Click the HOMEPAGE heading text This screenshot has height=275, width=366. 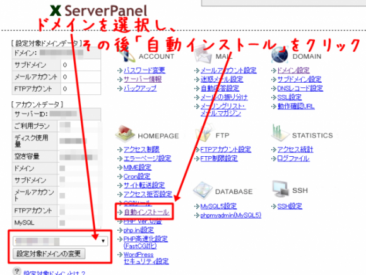pyautogui.click(x=158, y=136)
